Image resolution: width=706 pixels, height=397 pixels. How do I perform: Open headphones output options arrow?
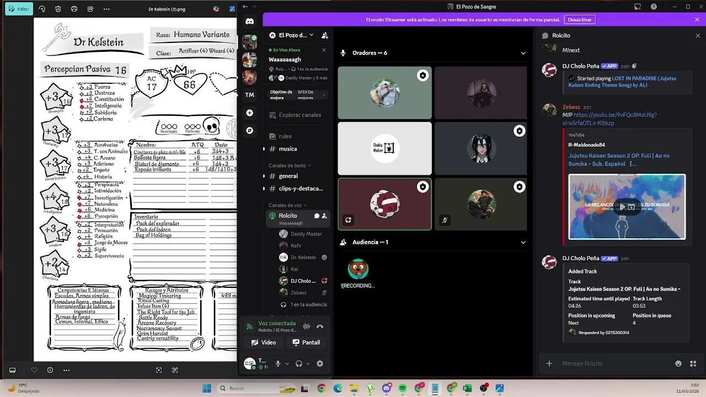[308, 363]
